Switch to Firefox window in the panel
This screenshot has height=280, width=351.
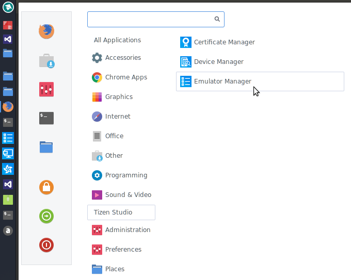click(8, 107)
